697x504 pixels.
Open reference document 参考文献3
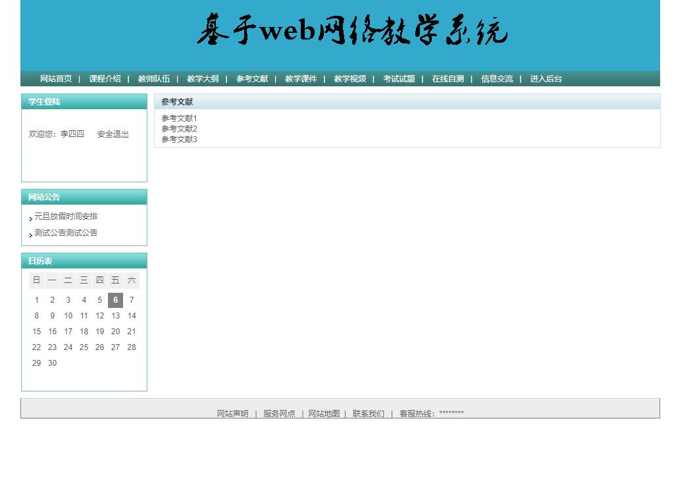[178, 139]
